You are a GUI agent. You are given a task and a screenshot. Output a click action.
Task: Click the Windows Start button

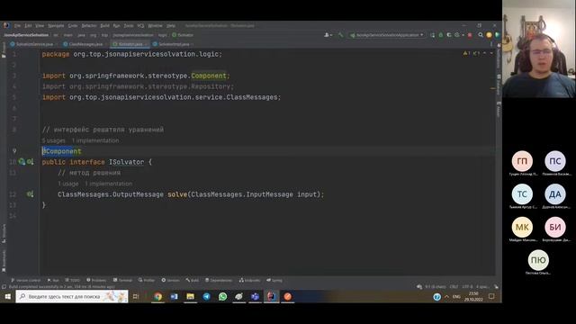pos(8,296)
